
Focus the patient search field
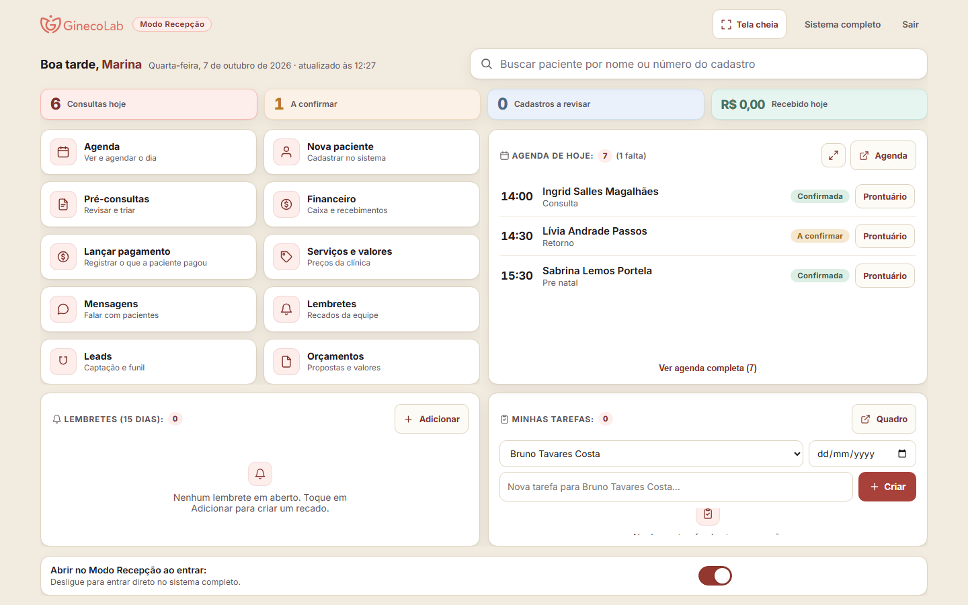pos(698,64)
